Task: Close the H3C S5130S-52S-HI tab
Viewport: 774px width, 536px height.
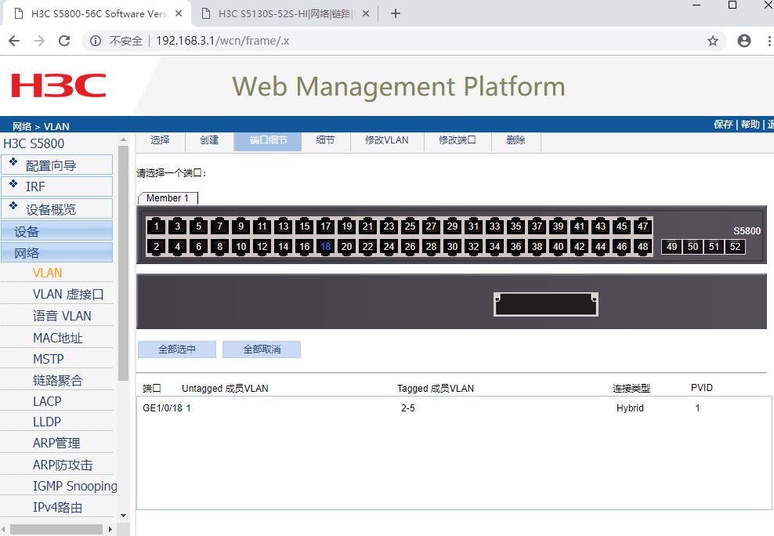Action: 366,13
